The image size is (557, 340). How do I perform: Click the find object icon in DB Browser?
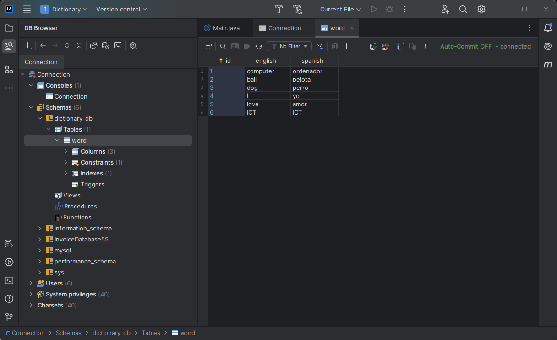(93, 45)
